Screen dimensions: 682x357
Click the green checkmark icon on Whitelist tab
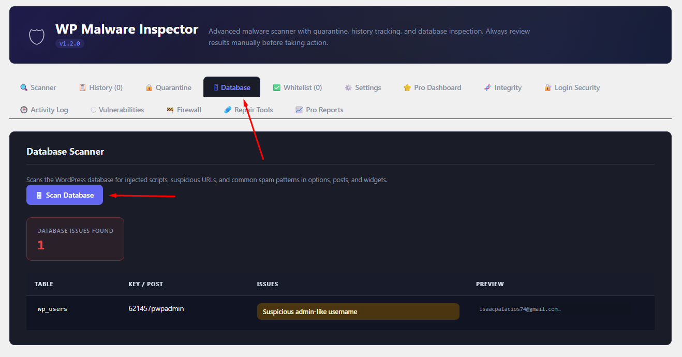[277, 87]
